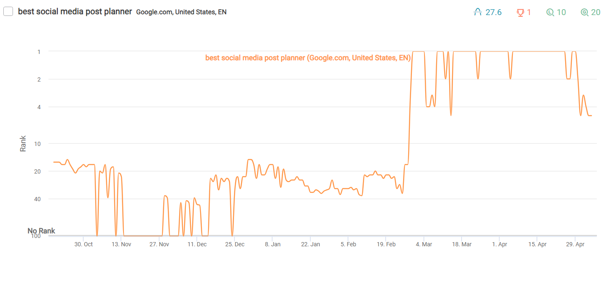Click the average rank curve icon
The width and height of the screenshot is (612, 281).
(x=478, y=13)
